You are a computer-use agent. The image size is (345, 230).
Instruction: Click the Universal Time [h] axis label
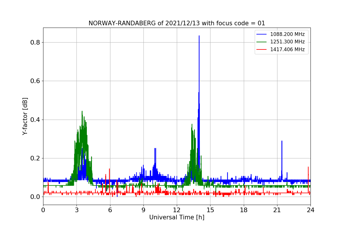tap(177, 218)
